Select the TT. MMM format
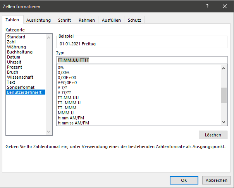234x188 pixels. coord(138,108)
